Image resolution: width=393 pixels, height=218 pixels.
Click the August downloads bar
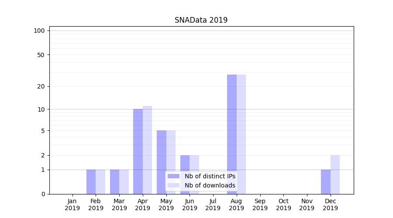pyautogui.click(x=241, y=134)
